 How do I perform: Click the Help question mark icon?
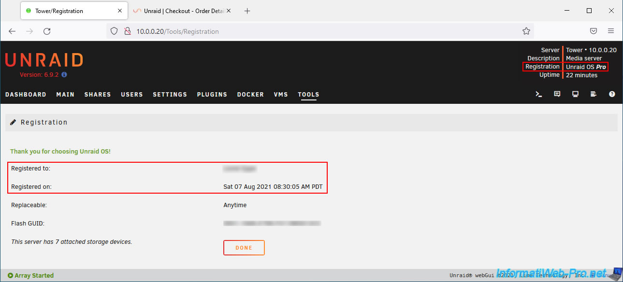[612, 94]
